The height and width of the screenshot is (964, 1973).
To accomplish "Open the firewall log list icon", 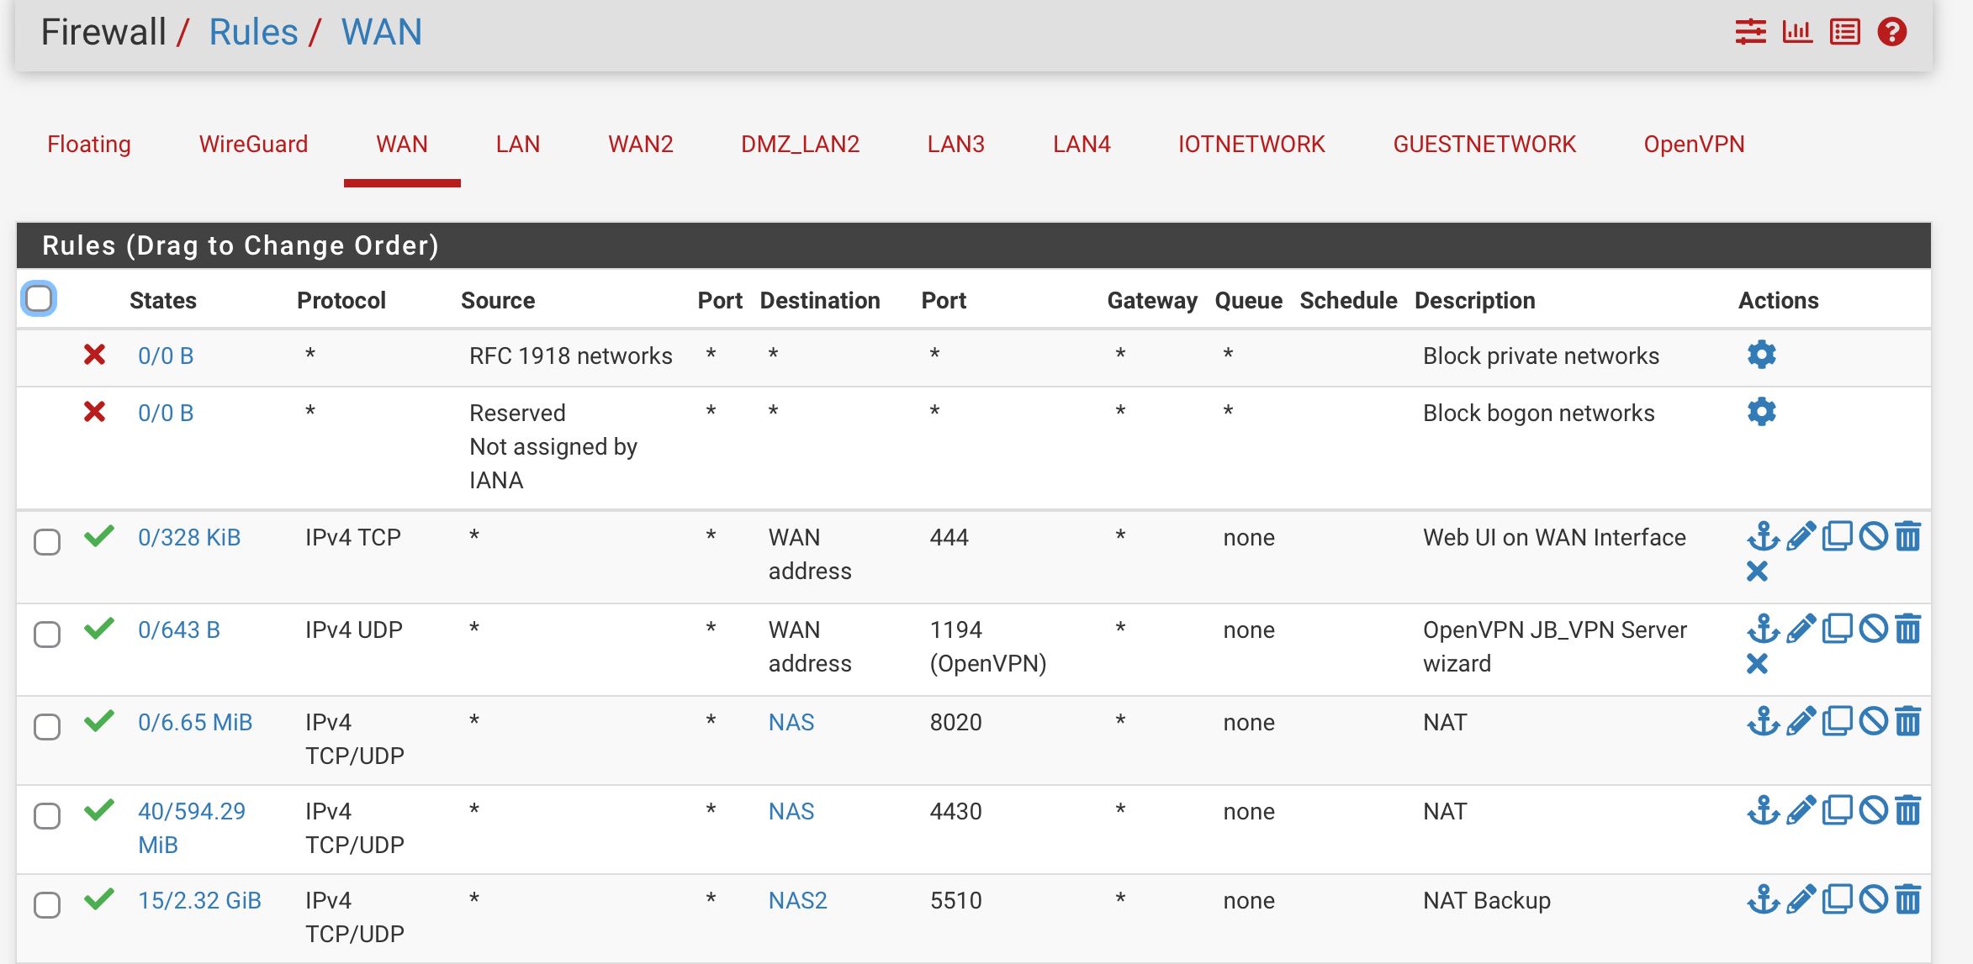I will click(1844, 32).
